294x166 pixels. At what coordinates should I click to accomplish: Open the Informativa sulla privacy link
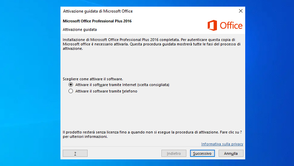pos(222,144)
